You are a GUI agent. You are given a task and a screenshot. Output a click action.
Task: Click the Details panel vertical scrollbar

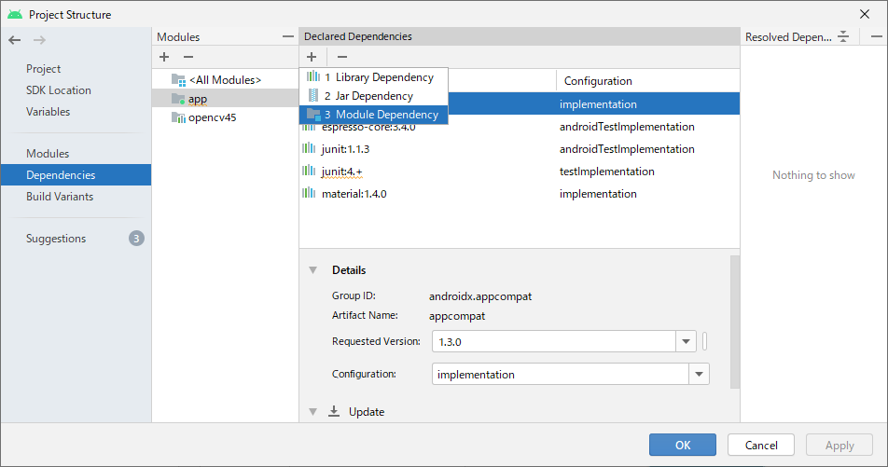click(734, 322)
